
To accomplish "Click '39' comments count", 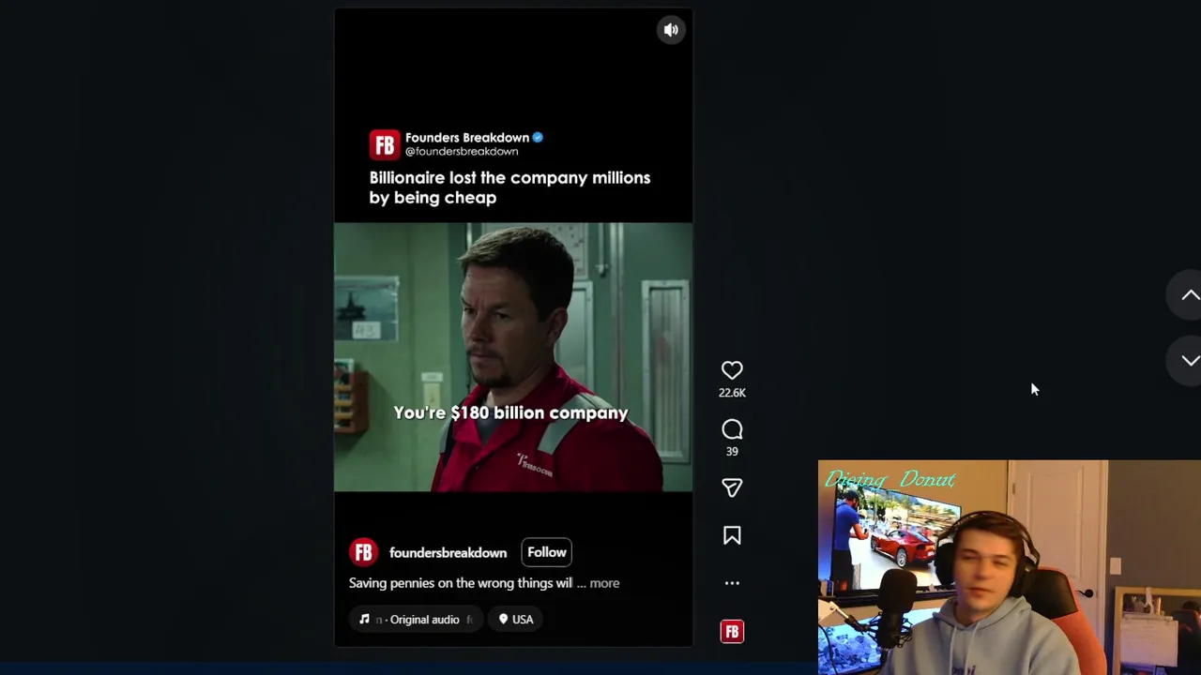I will (732, 451).
